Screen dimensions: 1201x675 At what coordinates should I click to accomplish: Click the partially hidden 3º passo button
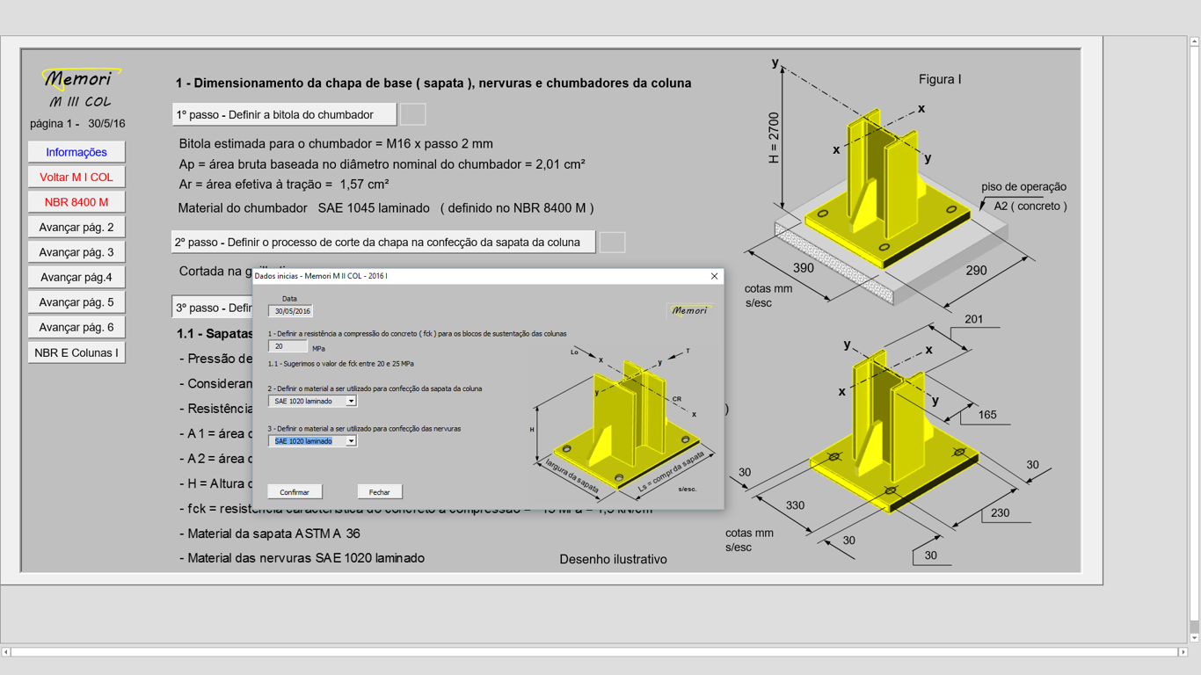pos(212,308)
